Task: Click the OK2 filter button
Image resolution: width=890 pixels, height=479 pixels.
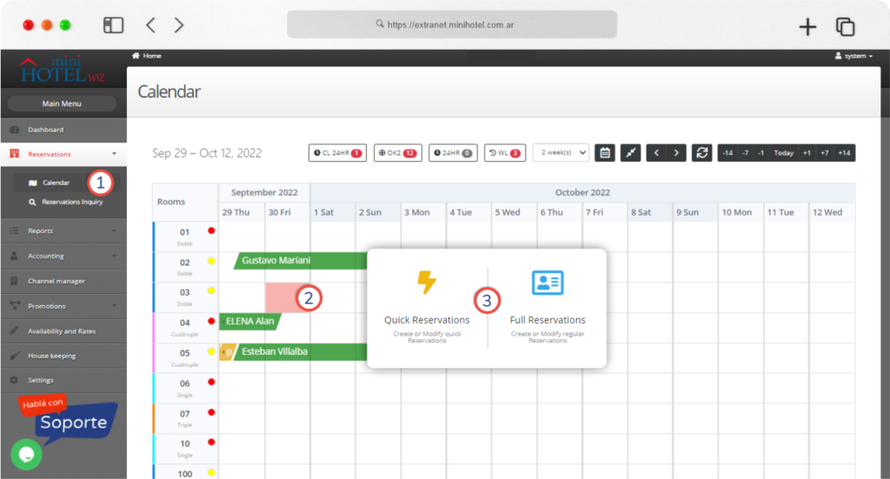Action: point(398,153)
